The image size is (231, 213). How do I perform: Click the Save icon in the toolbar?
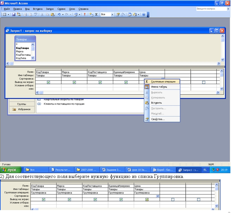tap(13, 15)
